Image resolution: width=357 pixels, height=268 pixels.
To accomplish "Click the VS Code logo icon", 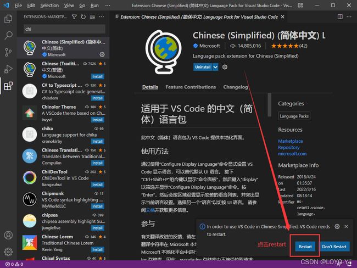I will (7, 5).
